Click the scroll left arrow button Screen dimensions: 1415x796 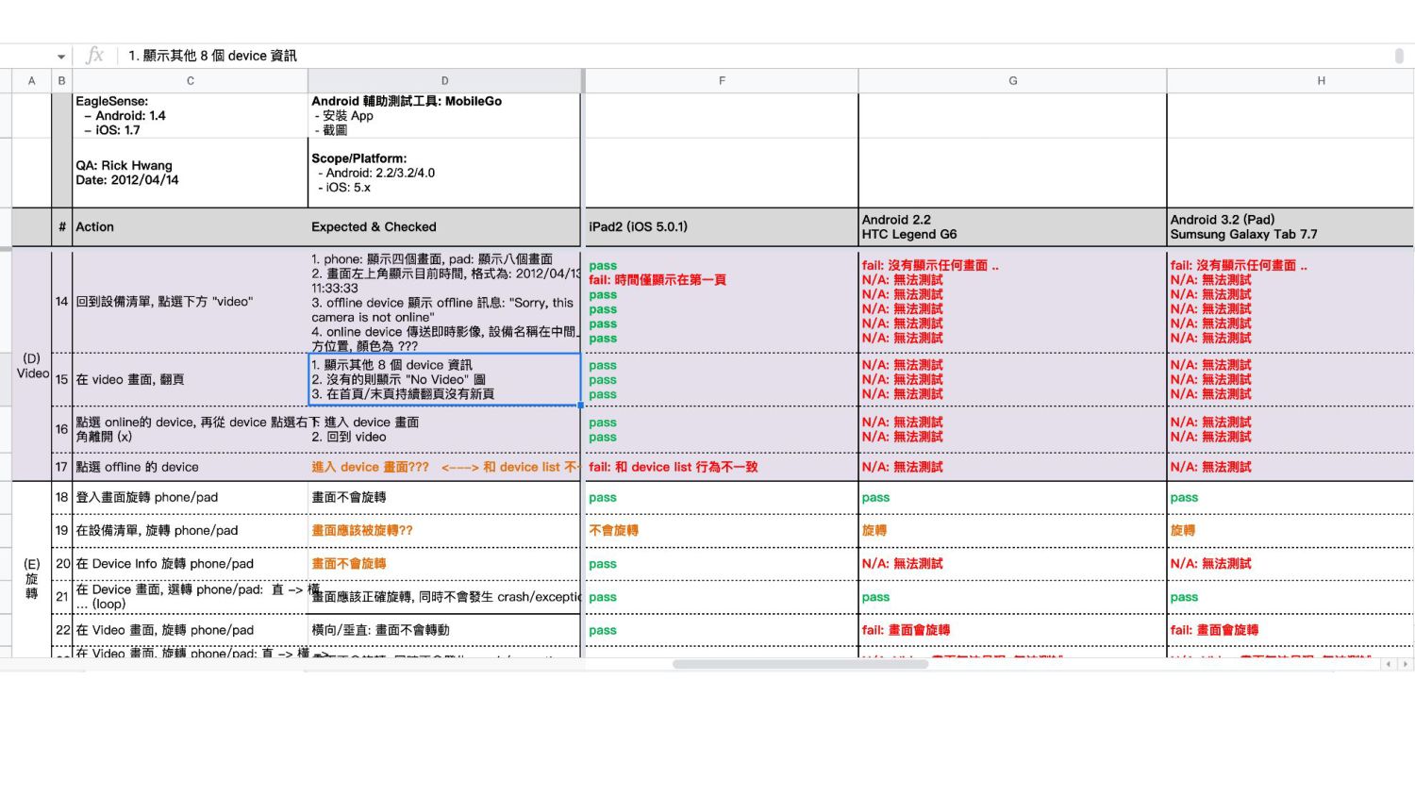[x=1389, y=664]
